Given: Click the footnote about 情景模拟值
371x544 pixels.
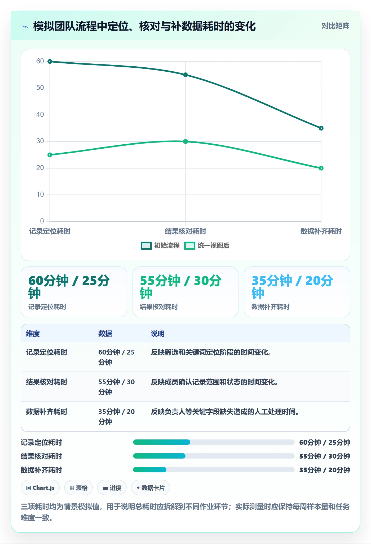Looking at the screenshot, I should (x=185, y=512).
